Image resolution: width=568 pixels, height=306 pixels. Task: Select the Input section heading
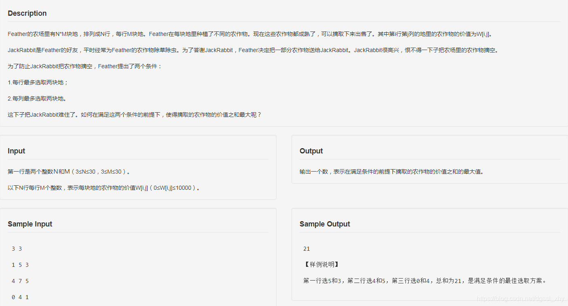[x=16, y=151]
